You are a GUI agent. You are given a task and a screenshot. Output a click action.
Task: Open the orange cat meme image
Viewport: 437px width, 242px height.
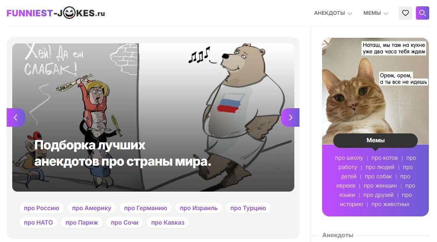click(x=375, y=91)
